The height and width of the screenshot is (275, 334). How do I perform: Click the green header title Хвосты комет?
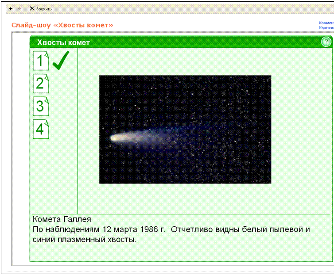[x=63, y=42]
